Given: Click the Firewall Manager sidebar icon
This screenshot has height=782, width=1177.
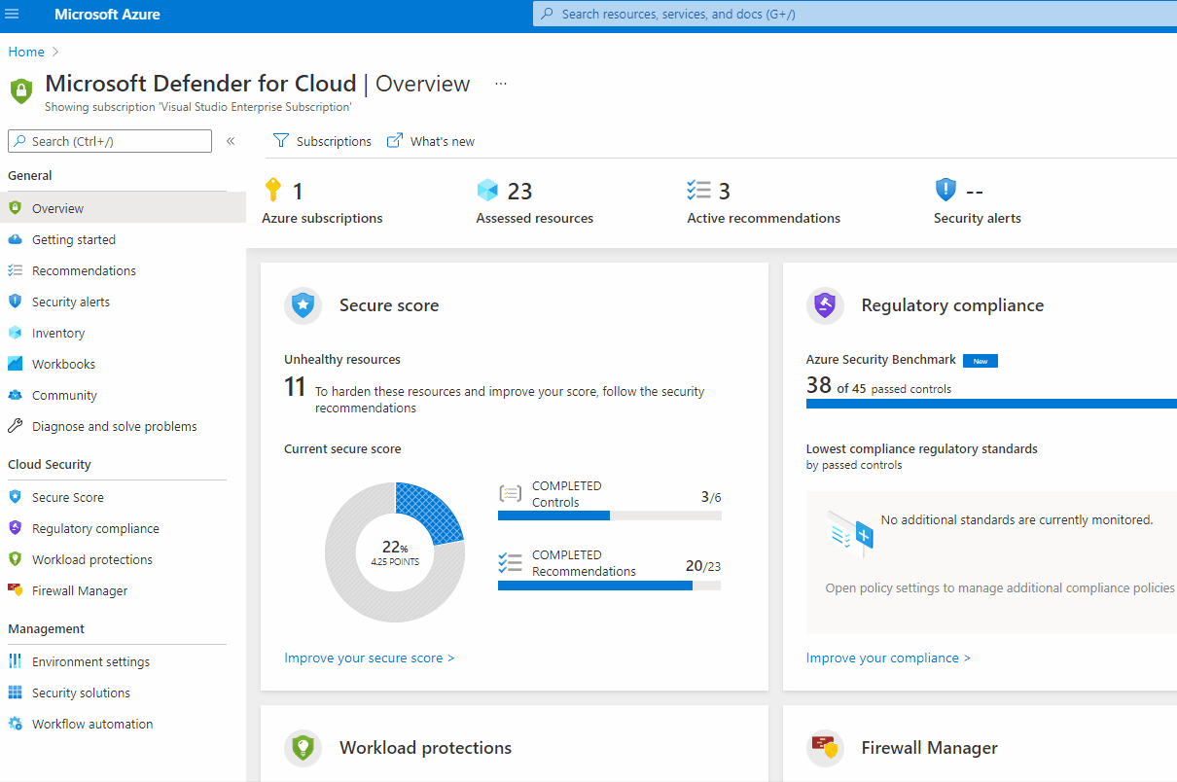Looking at the screenshot, I should pyautogui.click(x=15, y=590).
